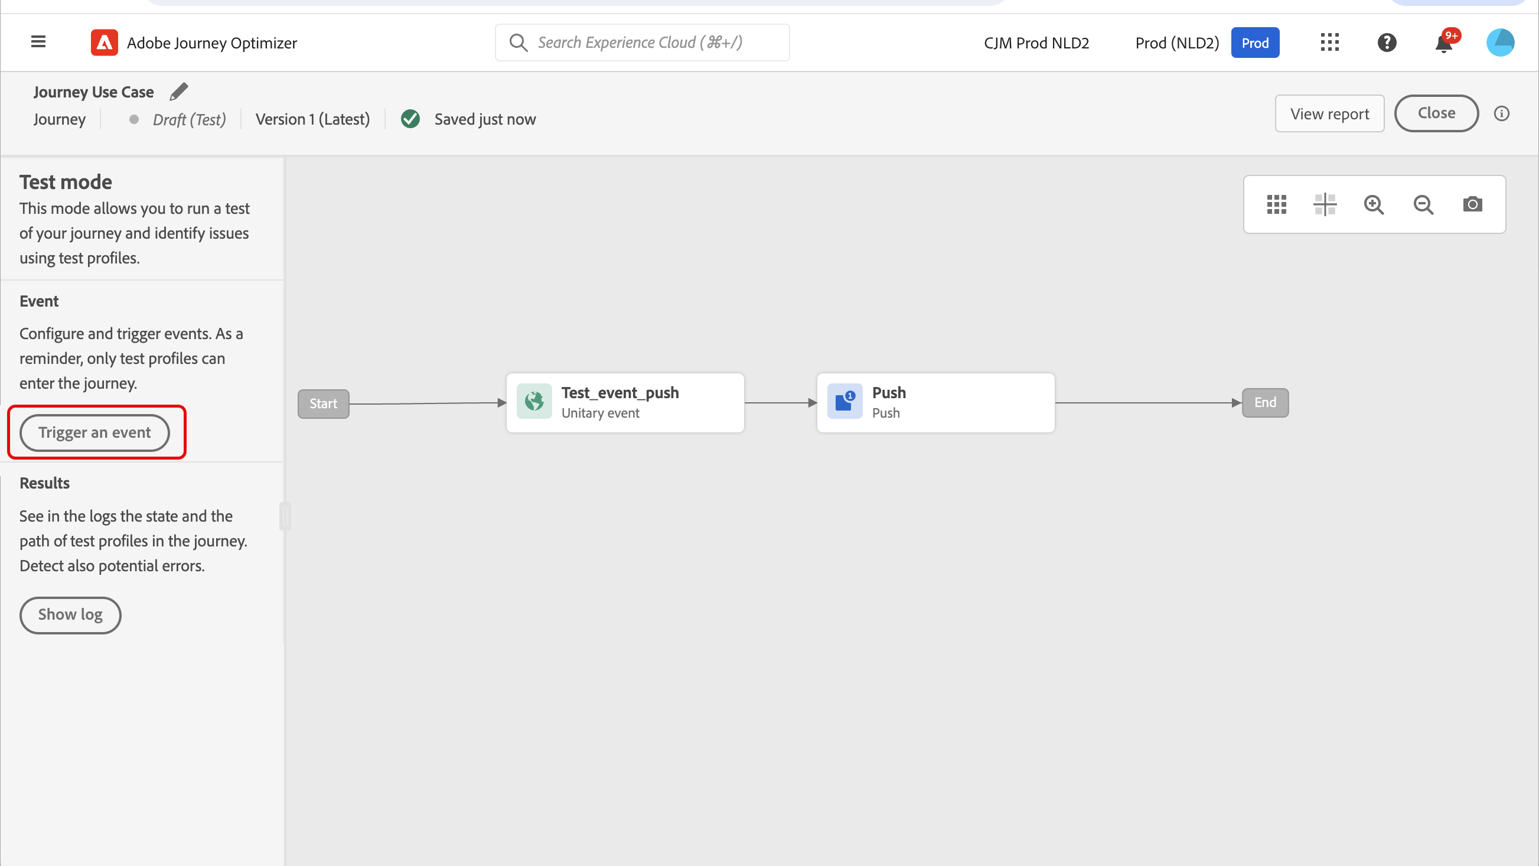Click the Adobe logo icon
The height and width of the screenshot is (866, 1539).
[x=104, y=43]
